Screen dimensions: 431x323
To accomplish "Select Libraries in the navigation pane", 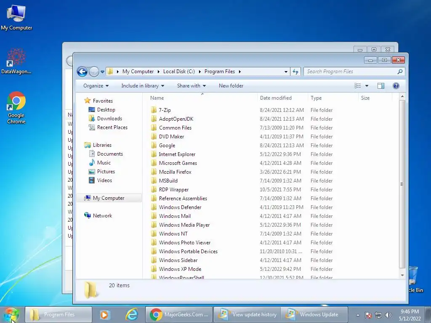I will [x=102, y=145].
